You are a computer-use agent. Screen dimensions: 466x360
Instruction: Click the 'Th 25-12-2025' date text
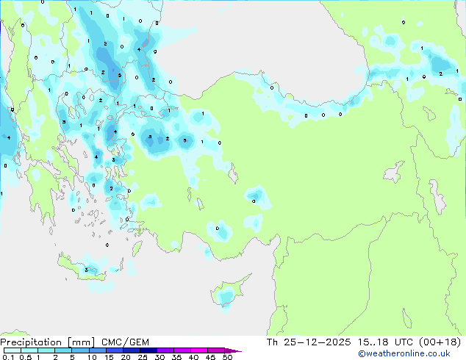[x=309, y=342]
